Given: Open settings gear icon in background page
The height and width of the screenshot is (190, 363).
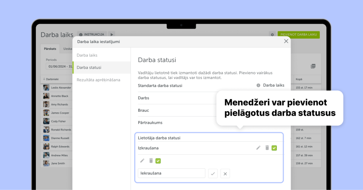Looking at the screenshot, I should tap(272, 35).
